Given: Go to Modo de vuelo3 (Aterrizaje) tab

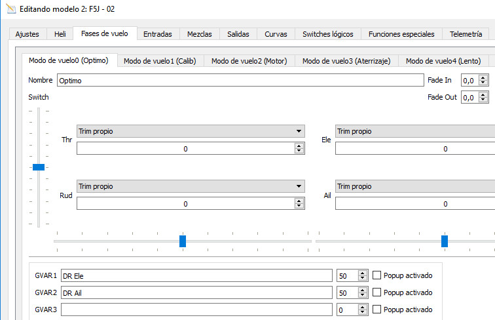Looking at the screenshot, I should tap(346, 61).
